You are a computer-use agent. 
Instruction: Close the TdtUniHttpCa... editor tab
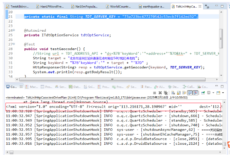tap(200, 6)
